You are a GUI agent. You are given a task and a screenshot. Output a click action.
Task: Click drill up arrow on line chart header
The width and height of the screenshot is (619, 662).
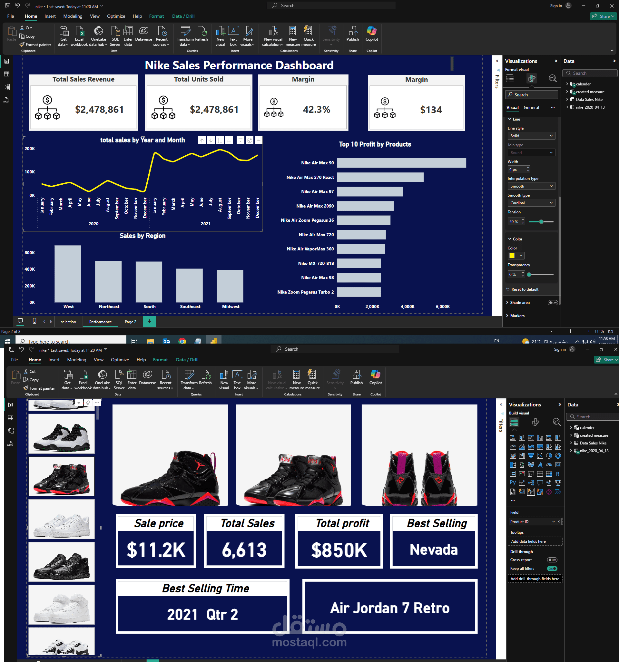tap(202, 141)
